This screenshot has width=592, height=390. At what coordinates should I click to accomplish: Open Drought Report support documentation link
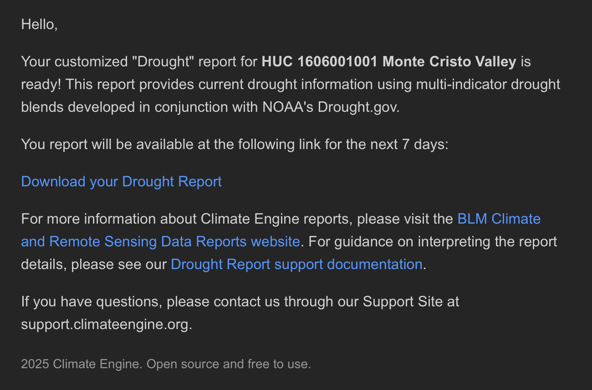[296, 264]
